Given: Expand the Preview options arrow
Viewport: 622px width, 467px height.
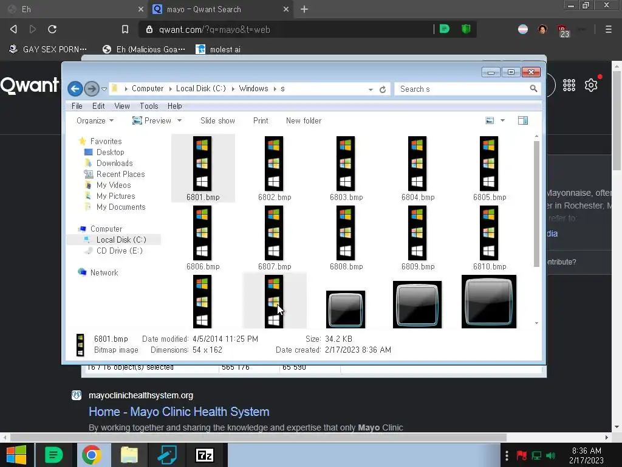Looking at the screenshot, I should 179,121.
